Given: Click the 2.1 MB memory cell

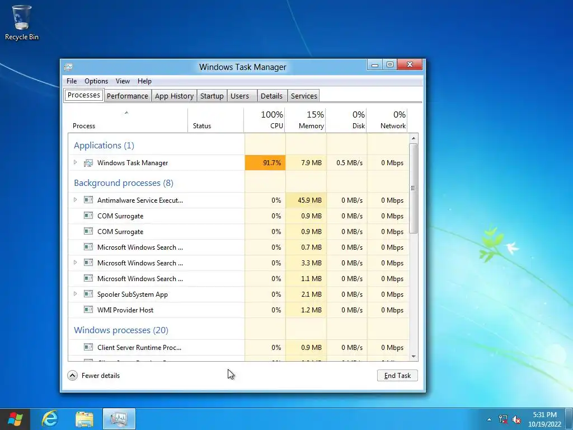Looking at the screenshot, I should (306, 295).
